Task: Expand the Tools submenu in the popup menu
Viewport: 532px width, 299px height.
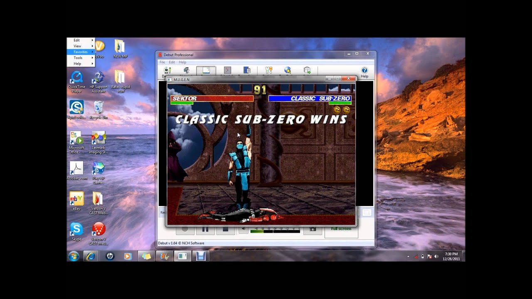Action: click(x=81, y=58)
